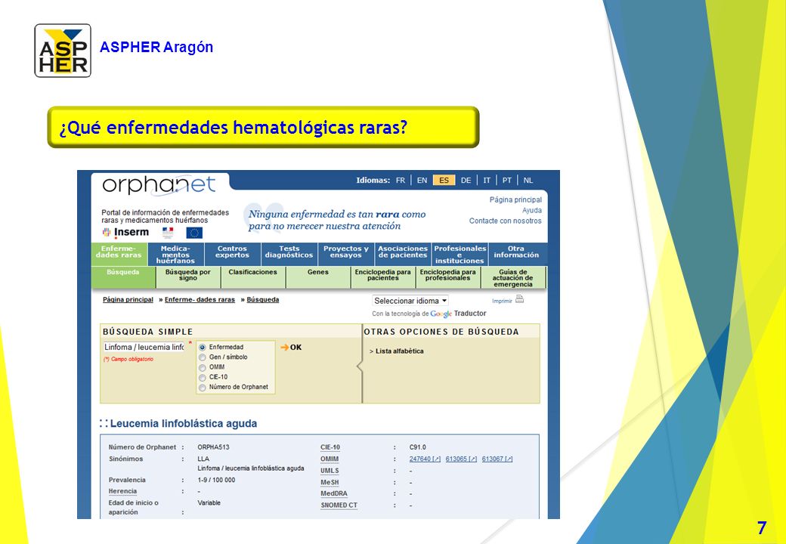Click the Leucemia linfoblástica aguda heading
Screen dimensions: 786x544
[x=183, y=423]
